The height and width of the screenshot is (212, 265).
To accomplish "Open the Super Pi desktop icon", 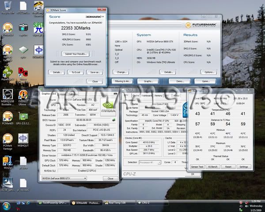I will pyautogui.click(x=39, y=27).
